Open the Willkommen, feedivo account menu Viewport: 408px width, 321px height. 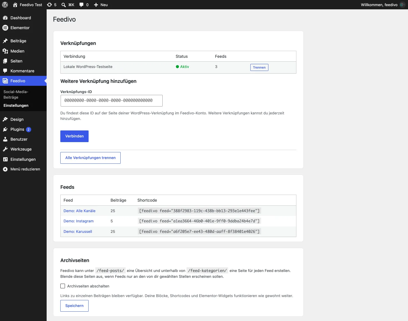[383, 5]
